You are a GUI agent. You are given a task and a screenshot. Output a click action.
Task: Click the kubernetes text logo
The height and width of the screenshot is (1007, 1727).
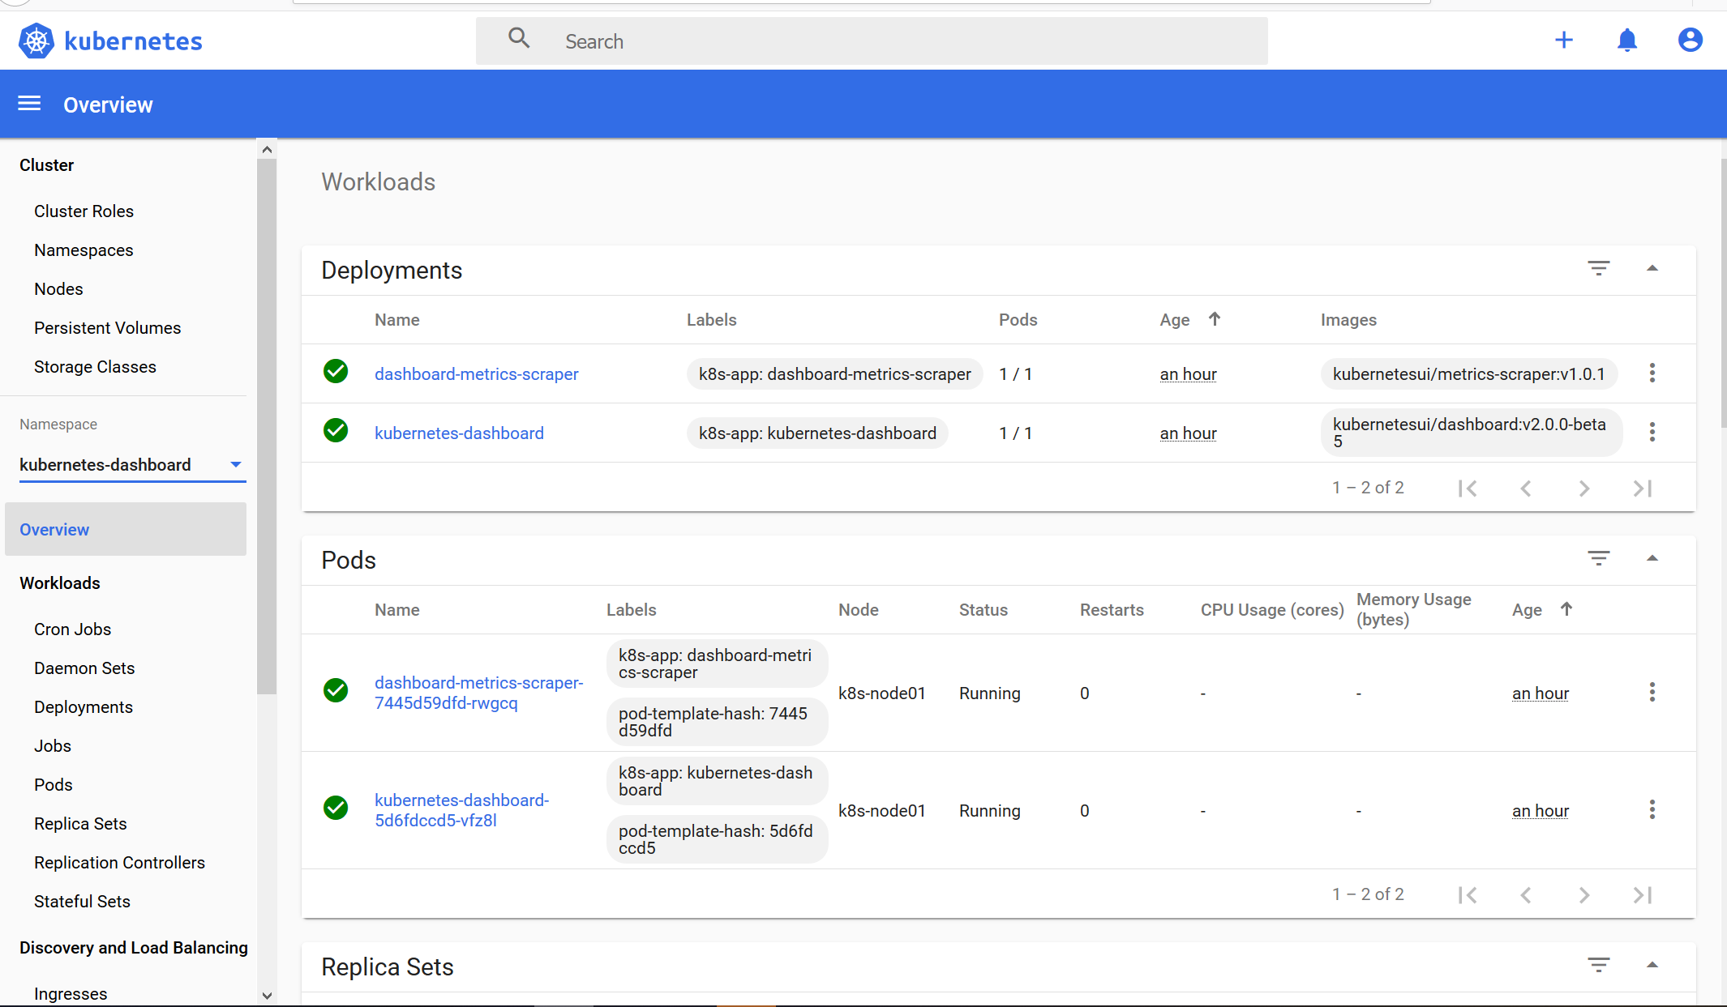(133, 41)
